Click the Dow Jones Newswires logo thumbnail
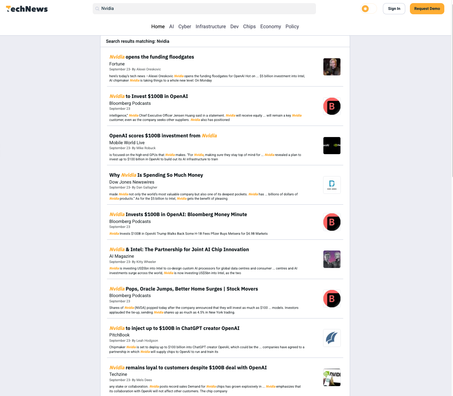This screenshot has width=453, height=396. coord(332,185)
